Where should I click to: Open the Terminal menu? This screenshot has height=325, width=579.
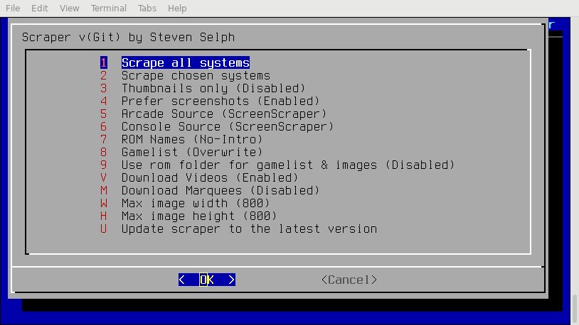(x=109, y=9)
